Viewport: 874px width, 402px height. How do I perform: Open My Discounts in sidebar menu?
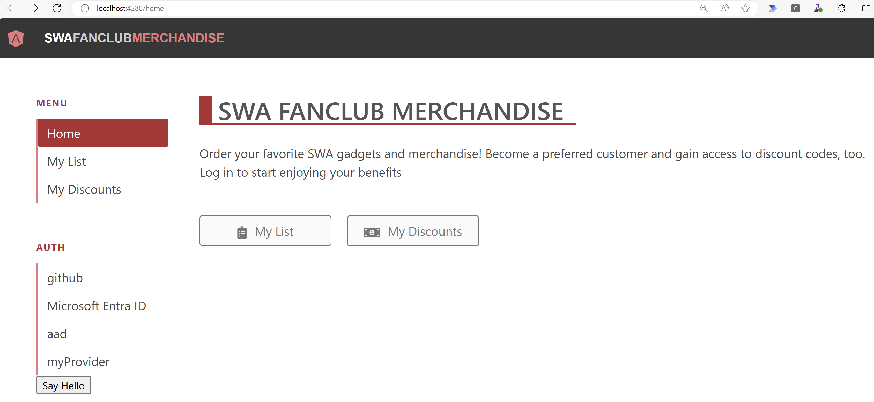84,189
